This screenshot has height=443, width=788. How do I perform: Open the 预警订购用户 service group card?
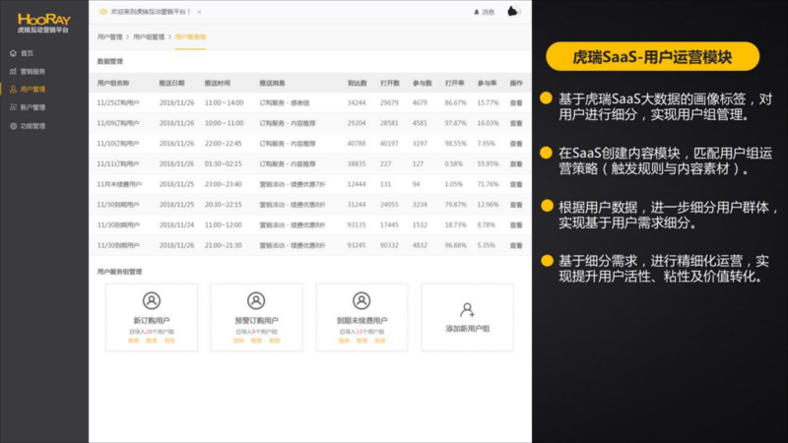[256, 317]
